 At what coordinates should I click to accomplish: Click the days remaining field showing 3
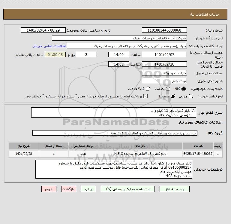click(x=86, y=54)
